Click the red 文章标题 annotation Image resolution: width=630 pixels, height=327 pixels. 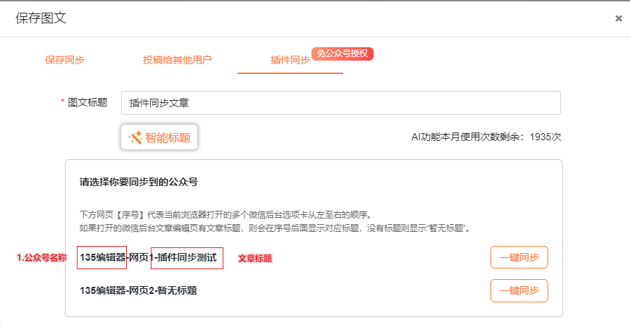(254, 259)
